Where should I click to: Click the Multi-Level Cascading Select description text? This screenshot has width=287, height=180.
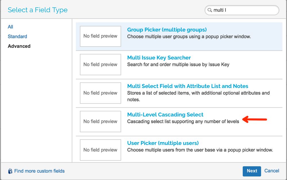(x=183, y=121)
